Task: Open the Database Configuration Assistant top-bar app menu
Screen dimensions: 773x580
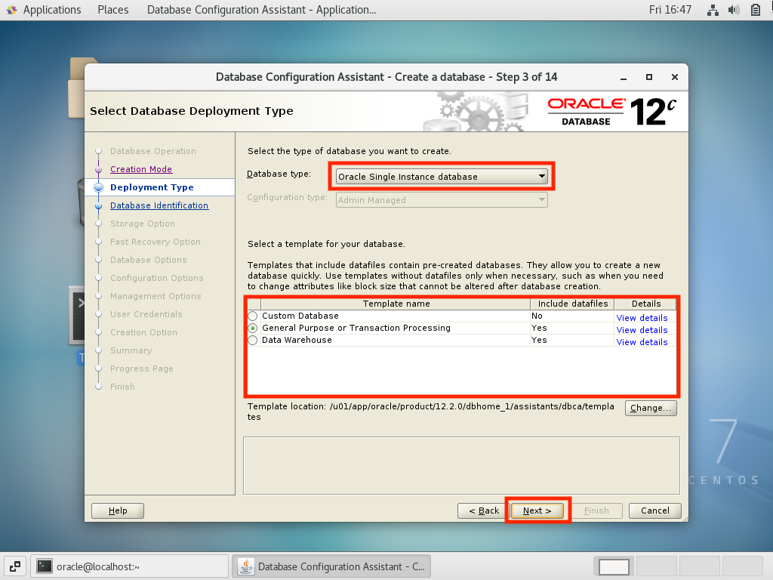Action: coord(261,10)
